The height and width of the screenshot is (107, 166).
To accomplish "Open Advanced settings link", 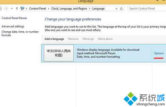I will coord(13,26).
